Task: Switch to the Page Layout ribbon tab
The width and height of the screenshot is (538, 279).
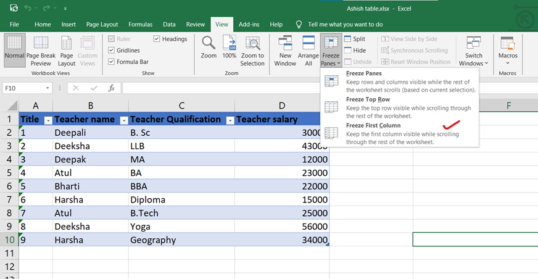Action: (102, 24)
